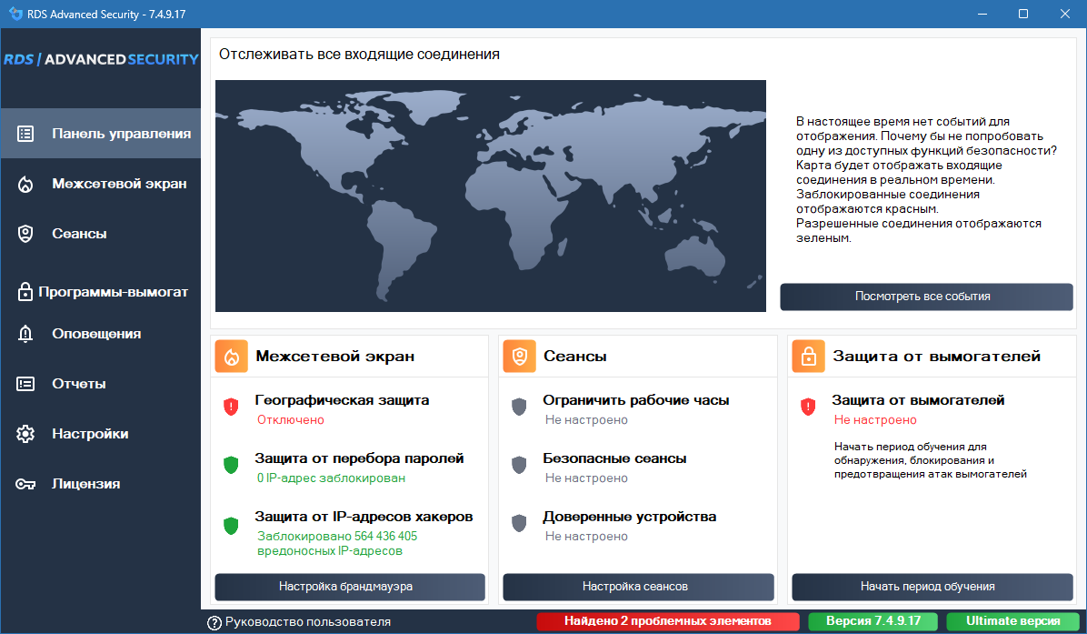Image resolution: width=1087 pixels, height=634 pixels.
Task: Click gray shield icon next to Ограничить рабочие часы
Action: coord(519,407)
